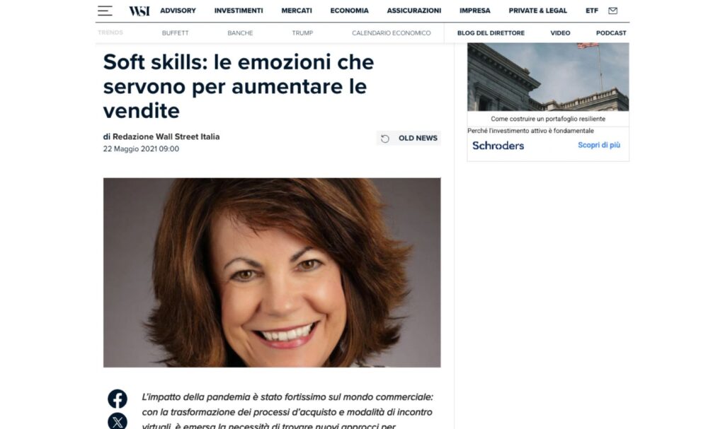Screen dimensions: 725x429
Task: Open the Buffett trend link
Action: tap(176, 33)
